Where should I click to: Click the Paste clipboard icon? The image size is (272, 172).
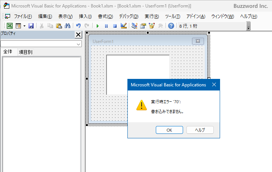(x=59, y=26)
